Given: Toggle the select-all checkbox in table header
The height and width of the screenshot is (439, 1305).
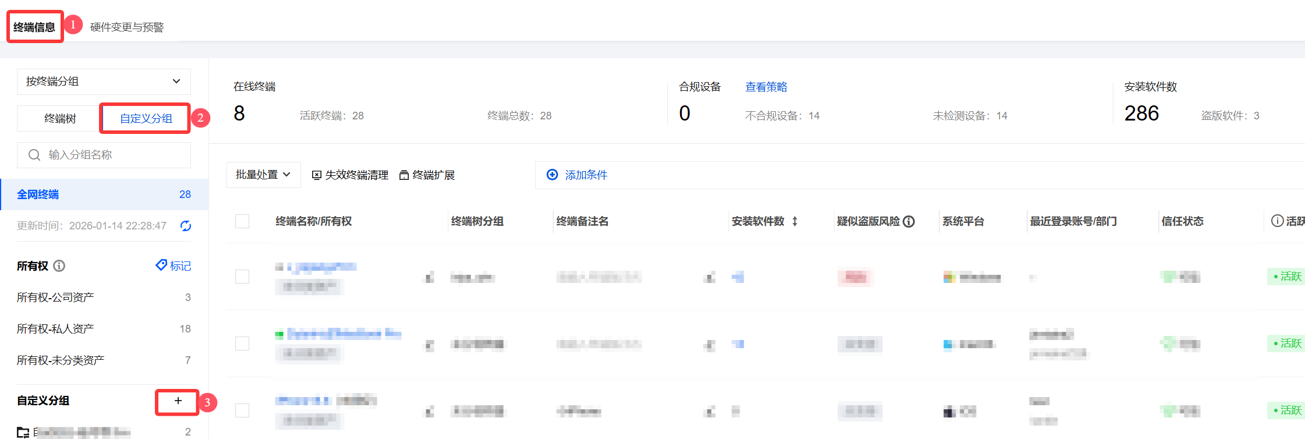Looking at the screenshot, I should (x=242, y=221).
